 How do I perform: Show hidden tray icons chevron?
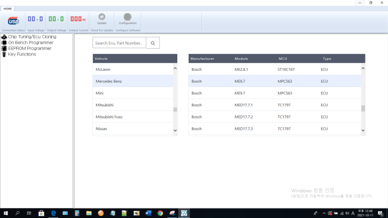324,213
